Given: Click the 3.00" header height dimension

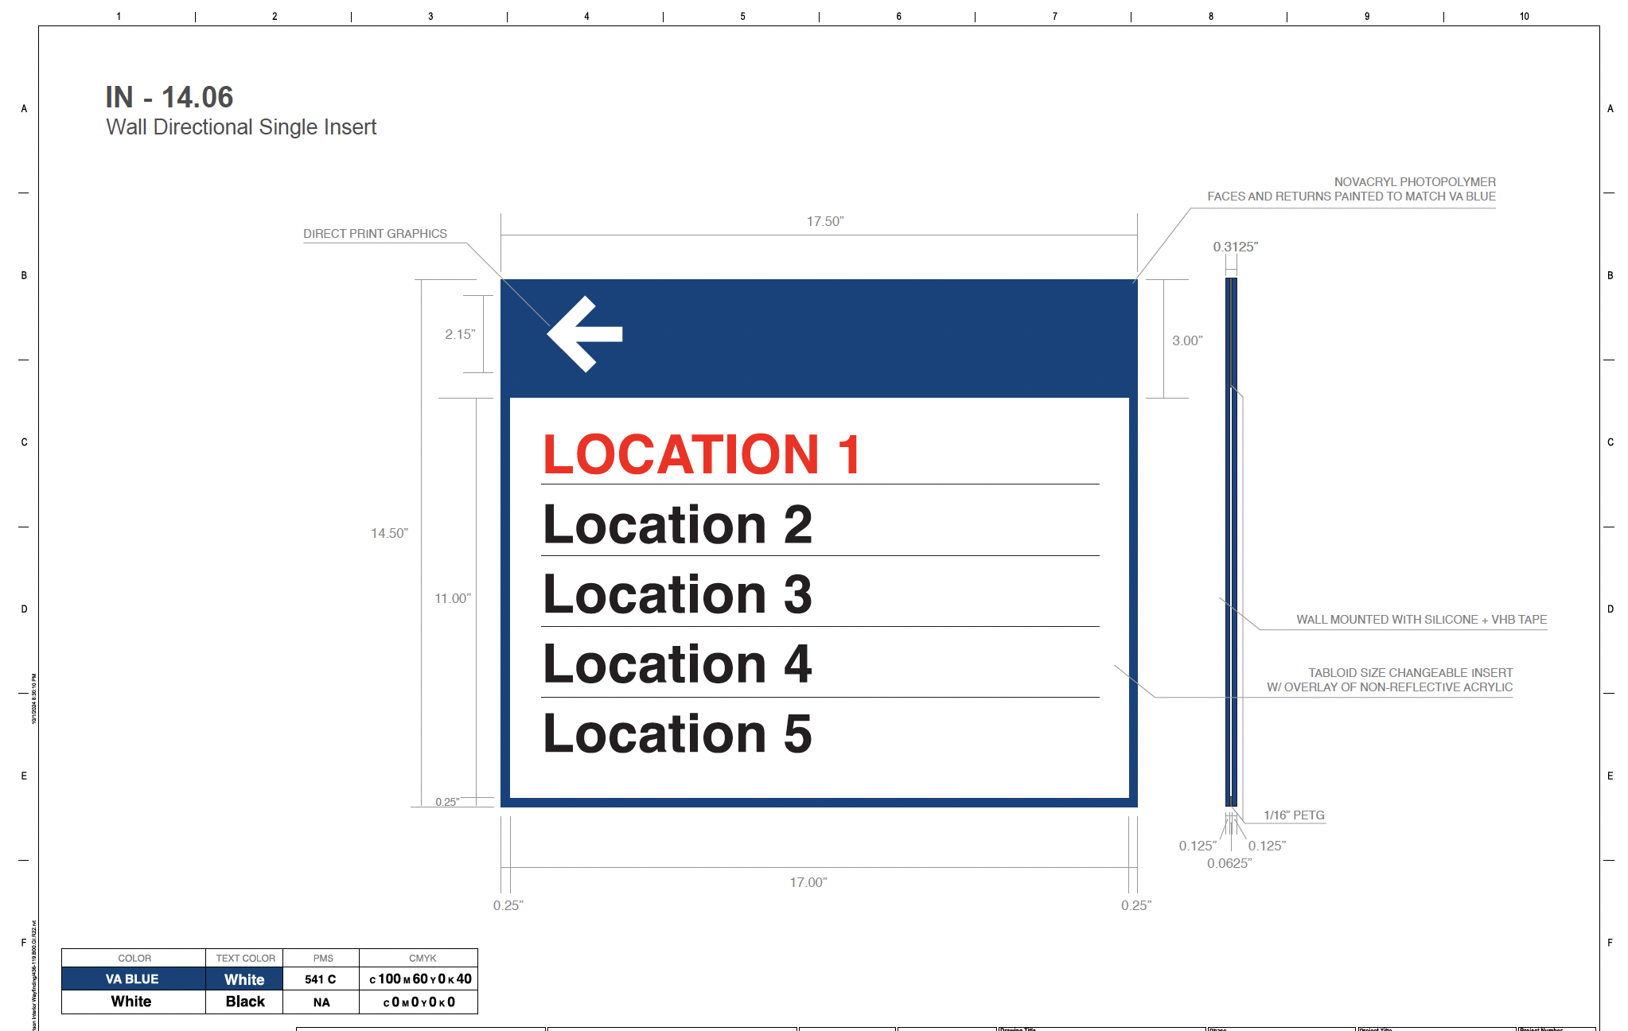Looking at the screenshot, I should 1187,340.
